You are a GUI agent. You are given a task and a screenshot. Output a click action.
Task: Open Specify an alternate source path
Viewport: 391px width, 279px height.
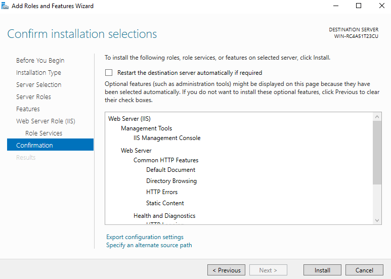(149, 245)
